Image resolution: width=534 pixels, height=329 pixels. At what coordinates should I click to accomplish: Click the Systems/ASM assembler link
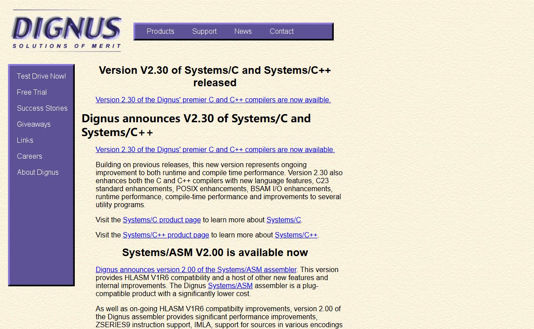click(x=230, y=286)
